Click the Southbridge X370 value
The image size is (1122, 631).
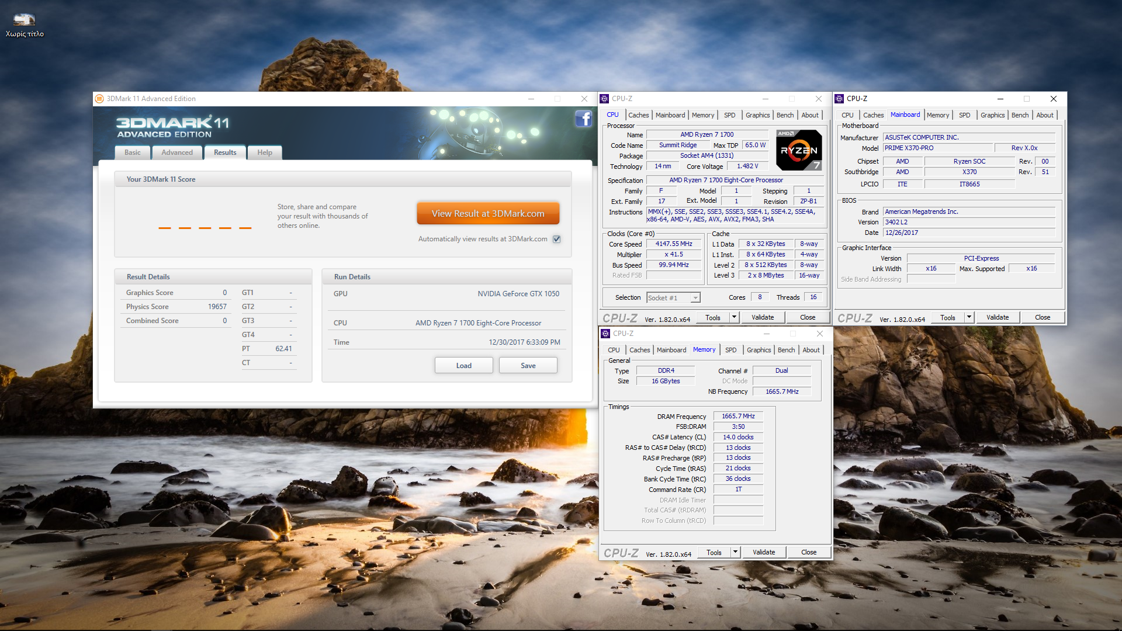[x=969, y=172]
